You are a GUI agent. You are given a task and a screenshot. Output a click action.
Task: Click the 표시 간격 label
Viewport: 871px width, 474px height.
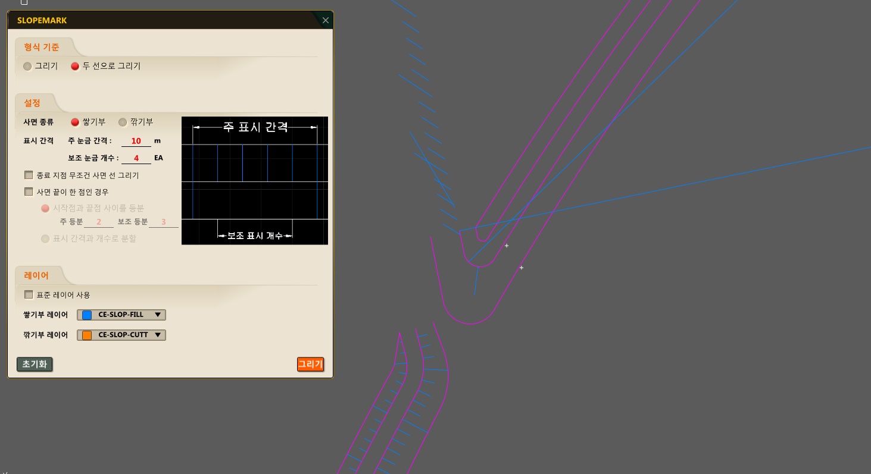pos(38,141)
